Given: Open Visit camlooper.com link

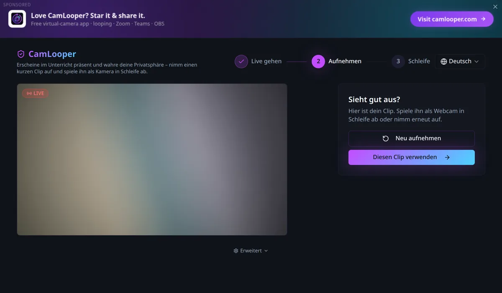Looking at the screenshot, I should click(452, 19).
